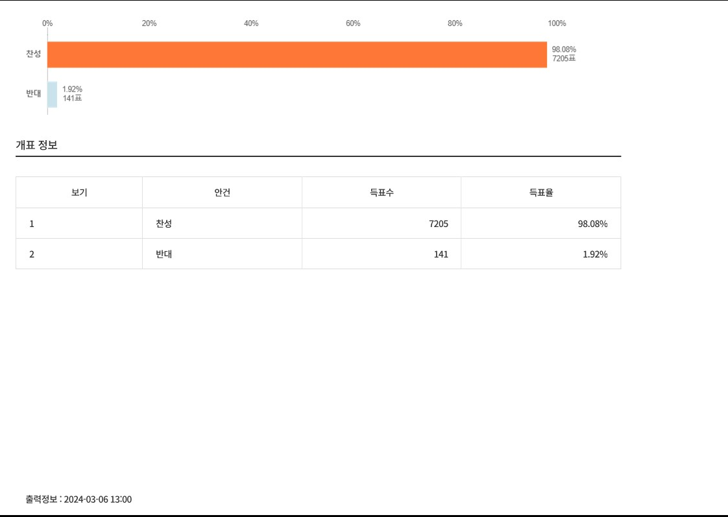Click the 7205표 data label beside the orange bar
The width and height of the screenshot is (728, 517).
[563, 59]
